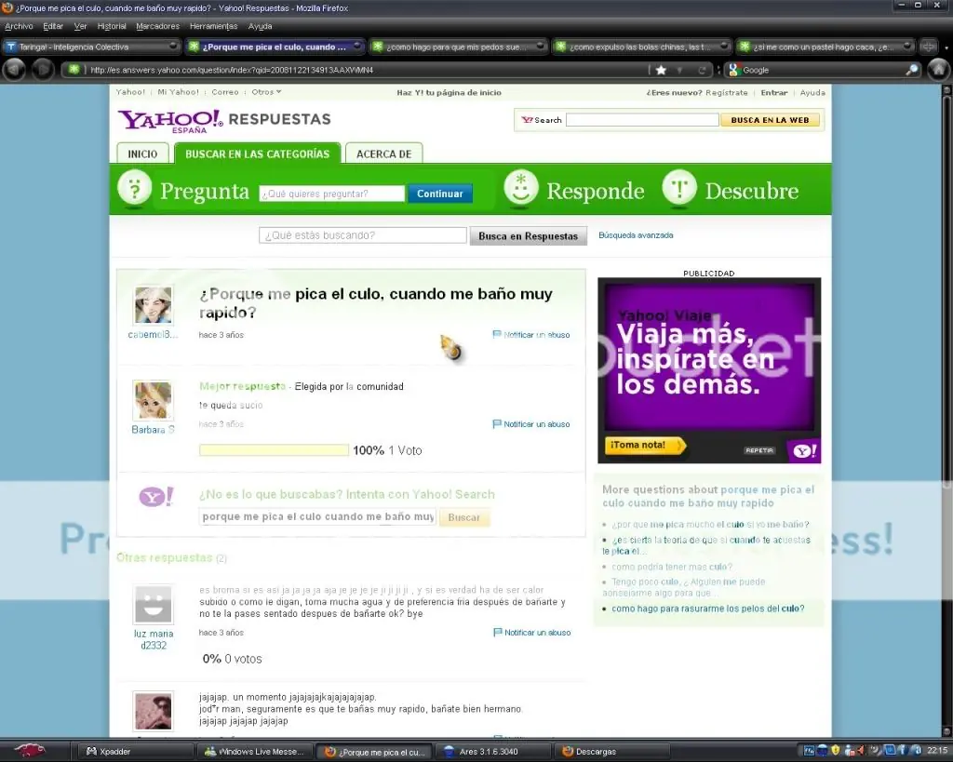Screen dimensions: 953x762
Task: Click the REPETIR button in the ad
Action: [759, 450]
